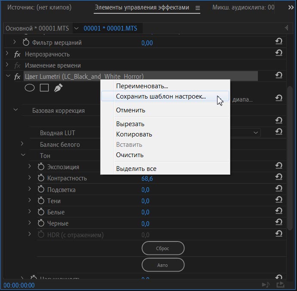Collapse the Тон section
The height and width of the screenshot is (291, 297).
pyautogui.click(x=23, y=155)
